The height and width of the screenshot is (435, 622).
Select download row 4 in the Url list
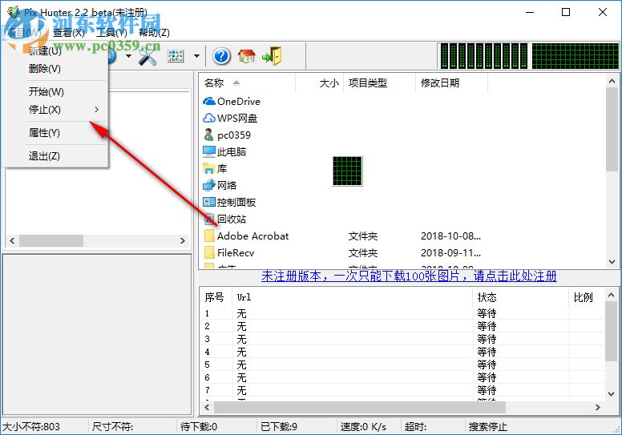[402, 352]
